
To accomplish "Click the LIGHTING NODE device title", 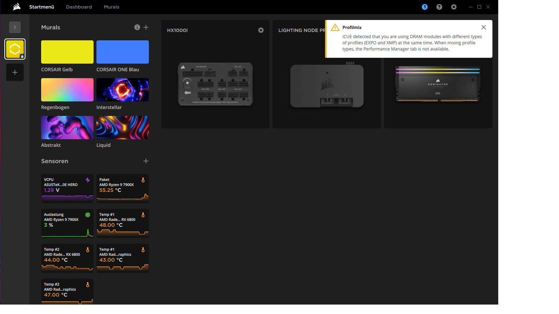I will tap(301, 30).
